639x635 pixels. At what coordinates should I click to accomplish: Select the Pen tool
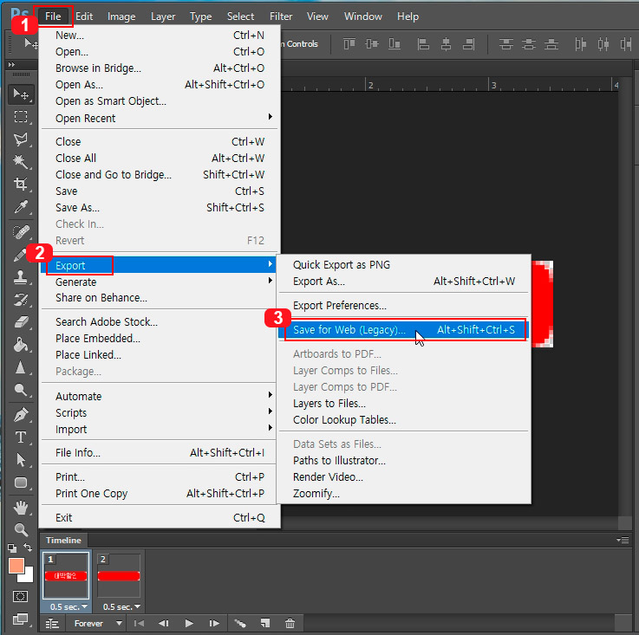click(x=21, y=415)
